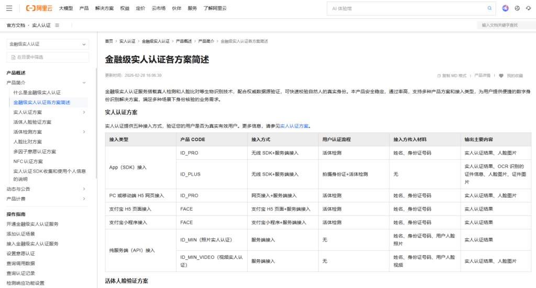Open 实人认证SDK收集和使用个人信息的说明
Screen dimensions: 536x288
(x=50, y=175)
